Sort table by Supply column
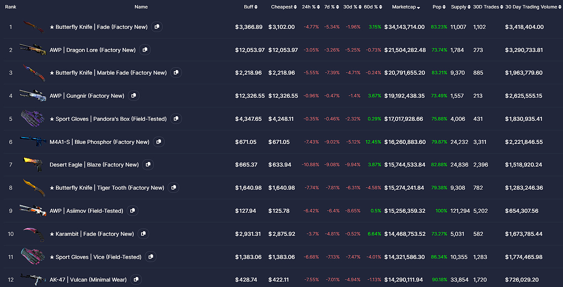Image resolution: width=563 pixels, height=287 pixels. [460, 7]
